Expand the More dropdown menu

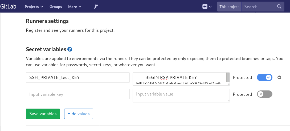[x=75, y=7]
